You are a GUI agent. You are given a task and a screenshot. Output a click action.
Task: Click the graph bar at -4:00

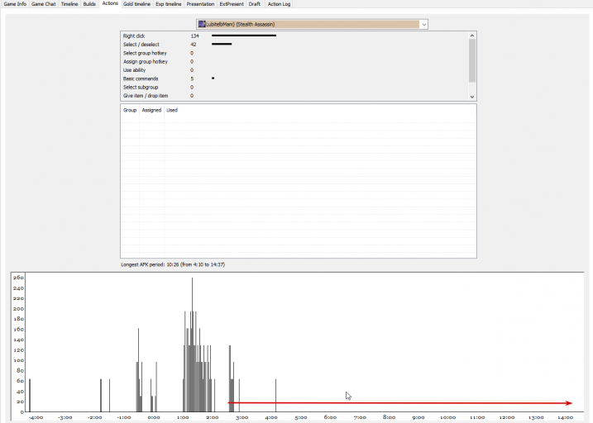(30, 396)
